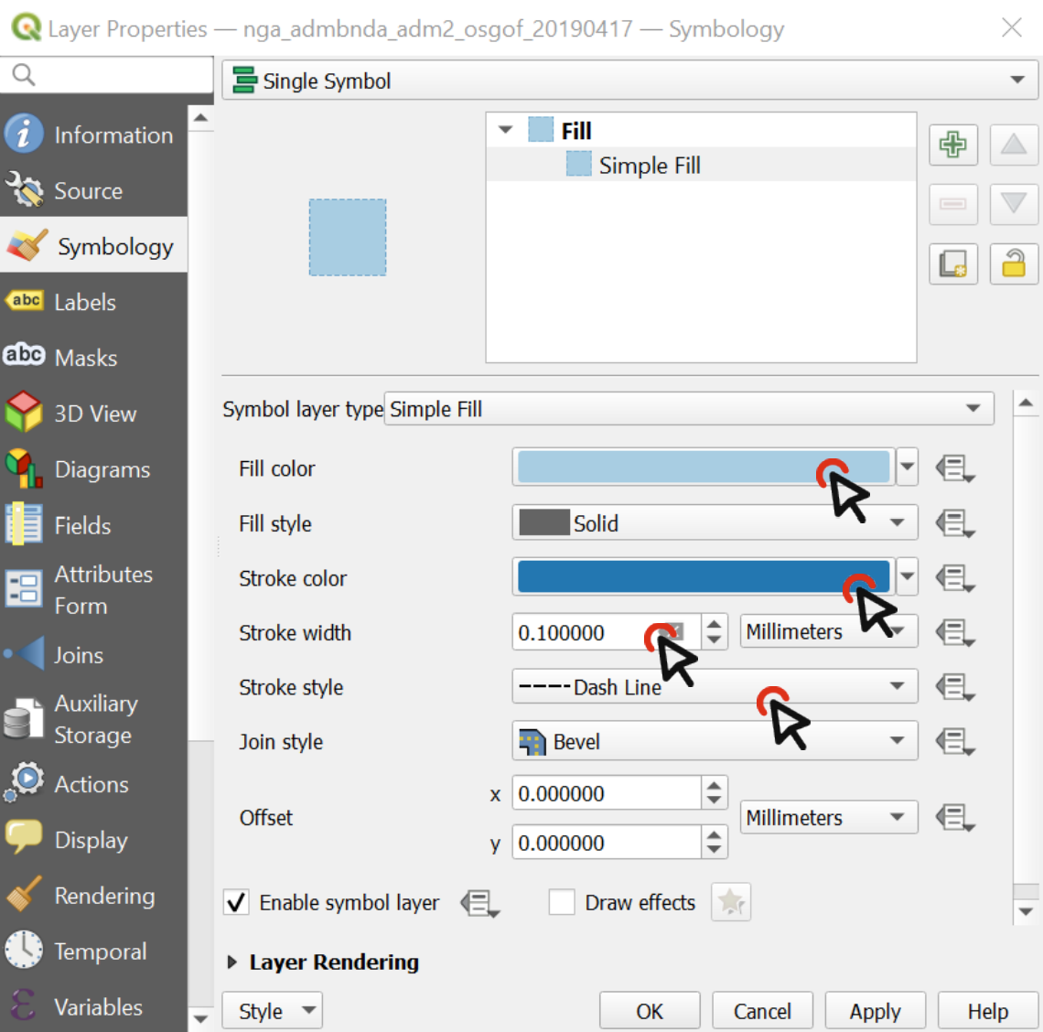Click the Draw effects star customize icon

pyautogui.click(x=730, y=903)
